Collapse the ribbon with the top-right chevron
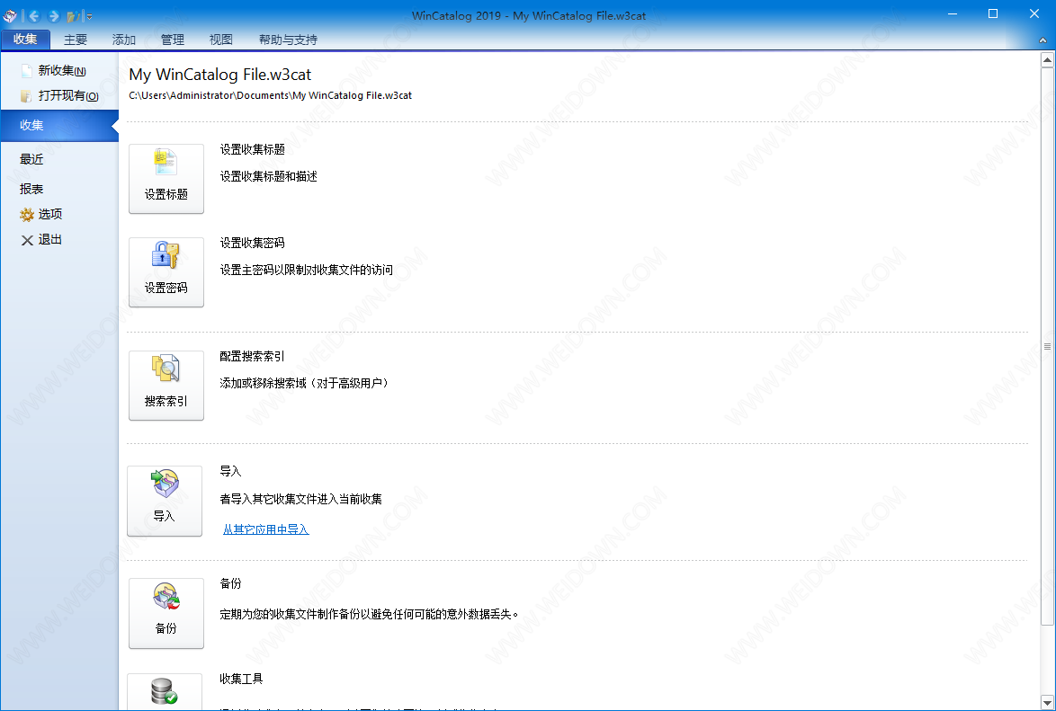 point(1043,40)
